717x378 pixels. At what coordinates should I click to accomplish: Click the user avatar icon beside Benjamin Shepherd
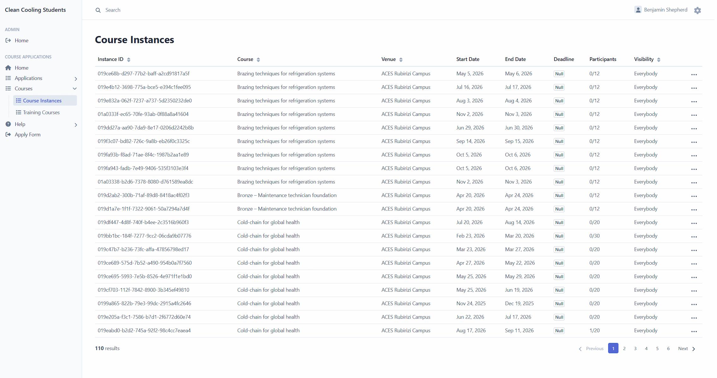[638, 10]
